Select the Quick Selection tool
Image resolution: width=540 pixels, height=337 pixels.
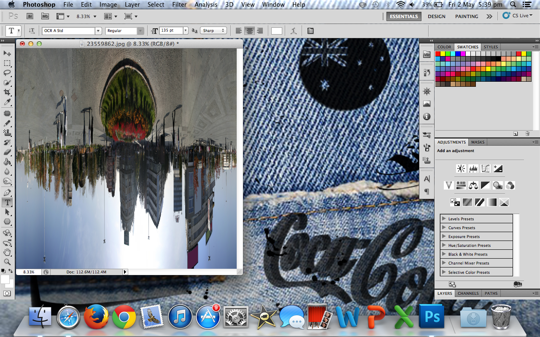click(7, 82)
